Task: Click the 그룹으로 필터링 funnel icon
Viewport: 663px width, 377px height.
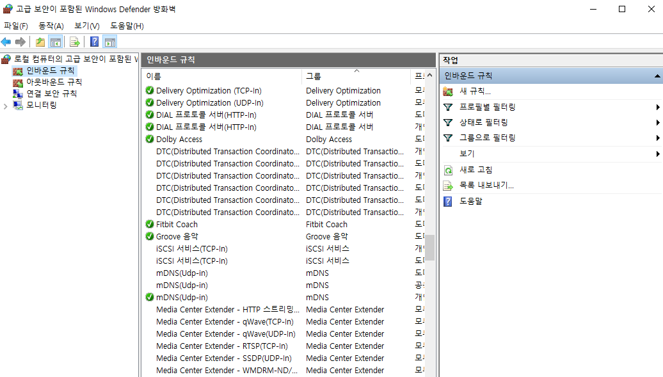Action: click(x=448, y=138)
